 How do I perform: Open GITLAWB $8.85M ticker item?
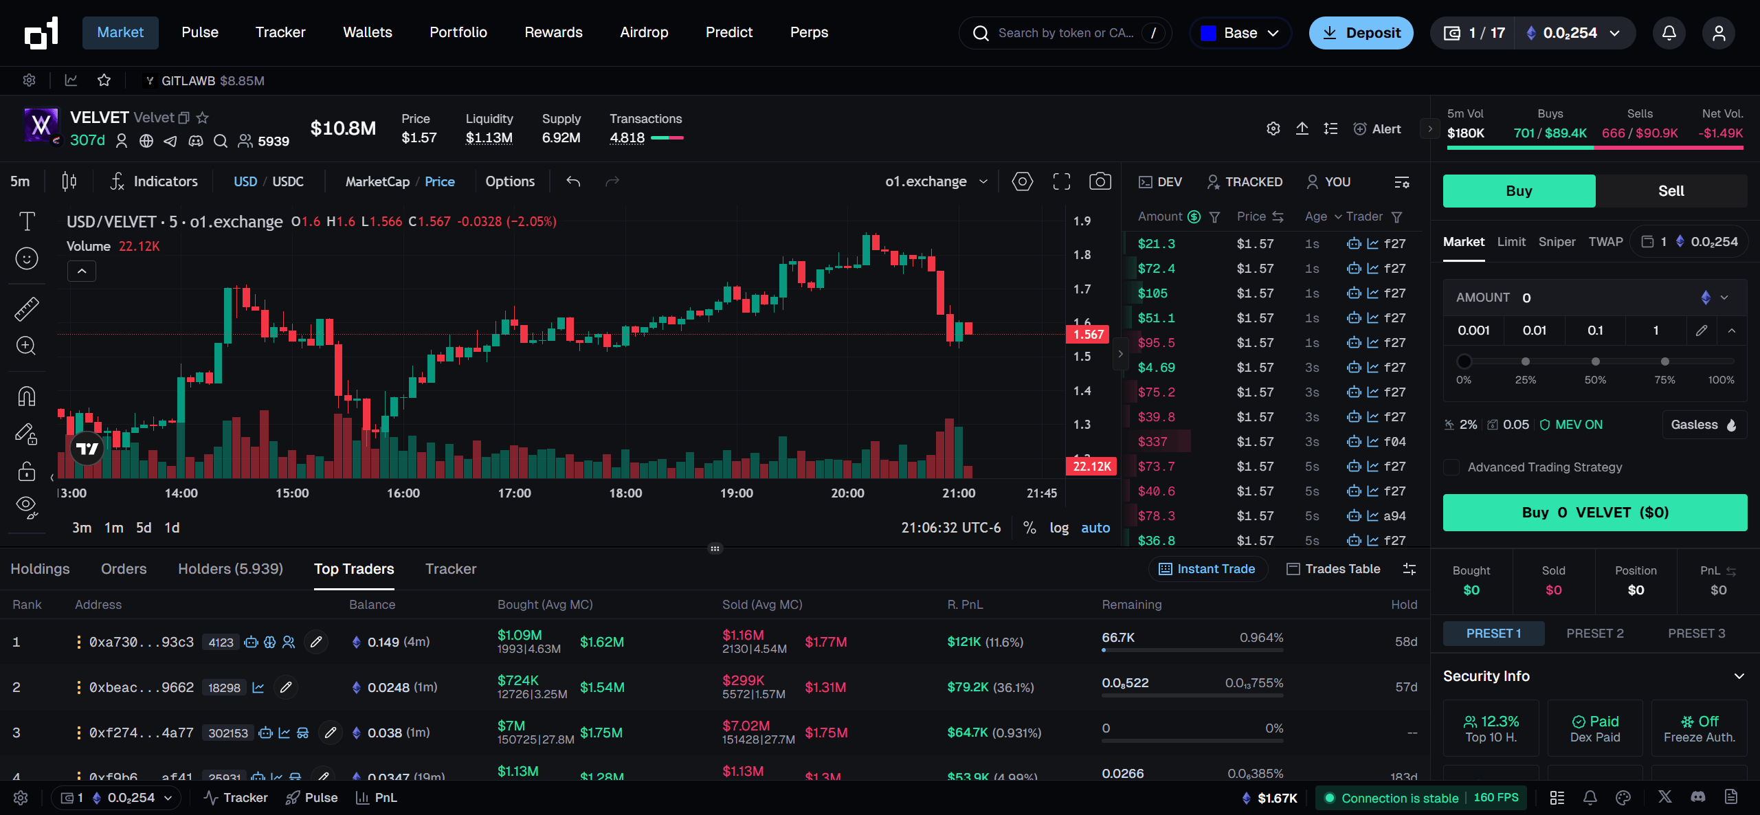(x=204, y=80)
